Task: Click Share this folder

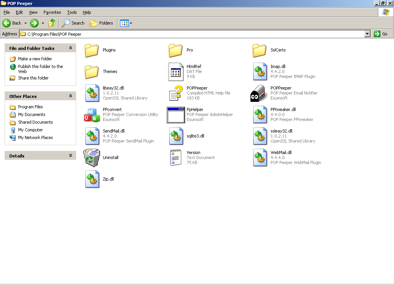Action: [x=33, y=78]
